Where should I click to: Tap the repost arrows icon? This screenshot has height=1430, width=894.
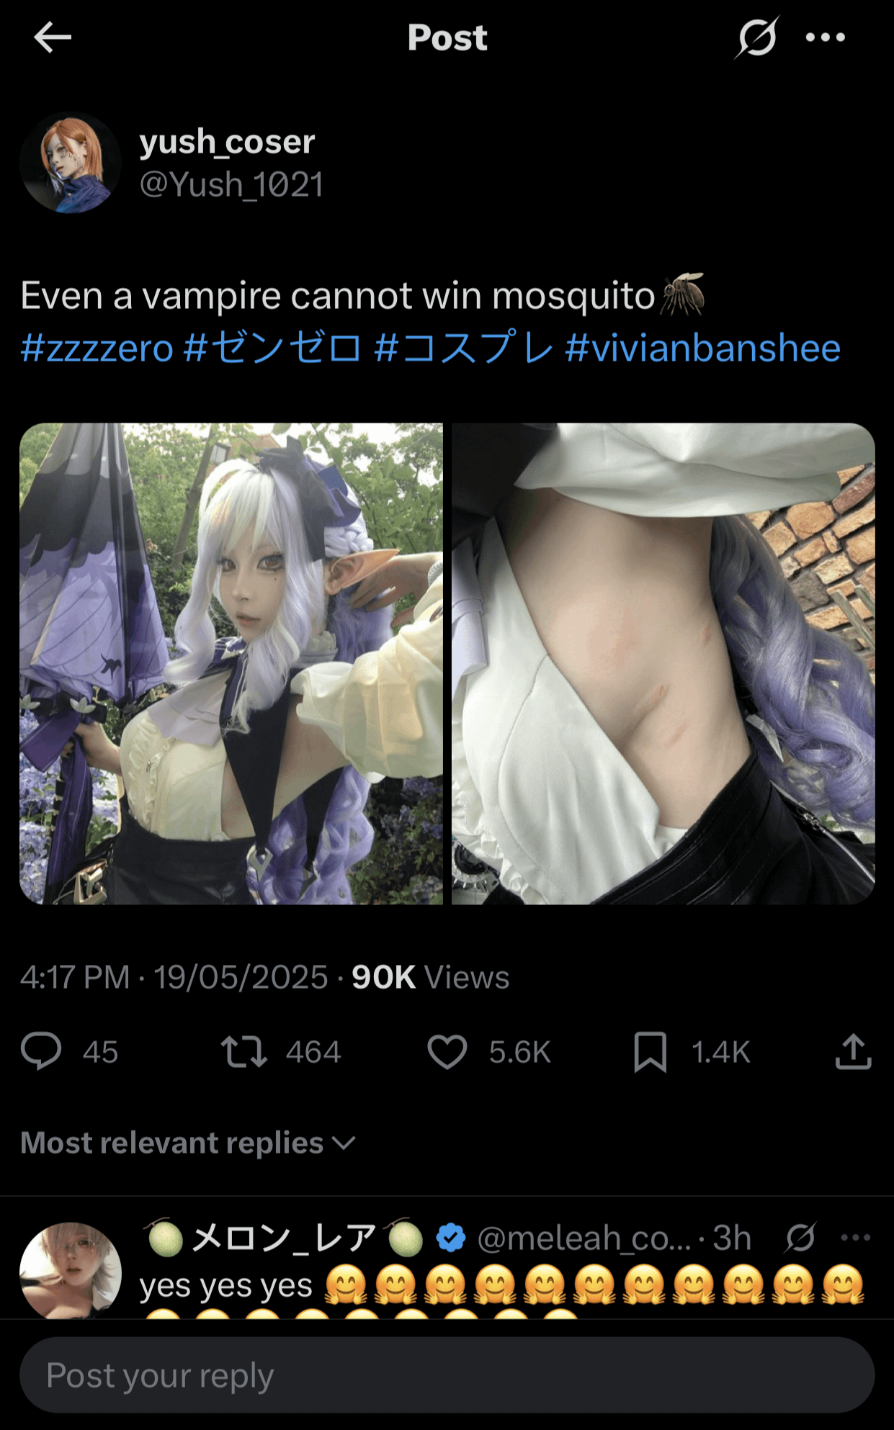point(244,1051)
